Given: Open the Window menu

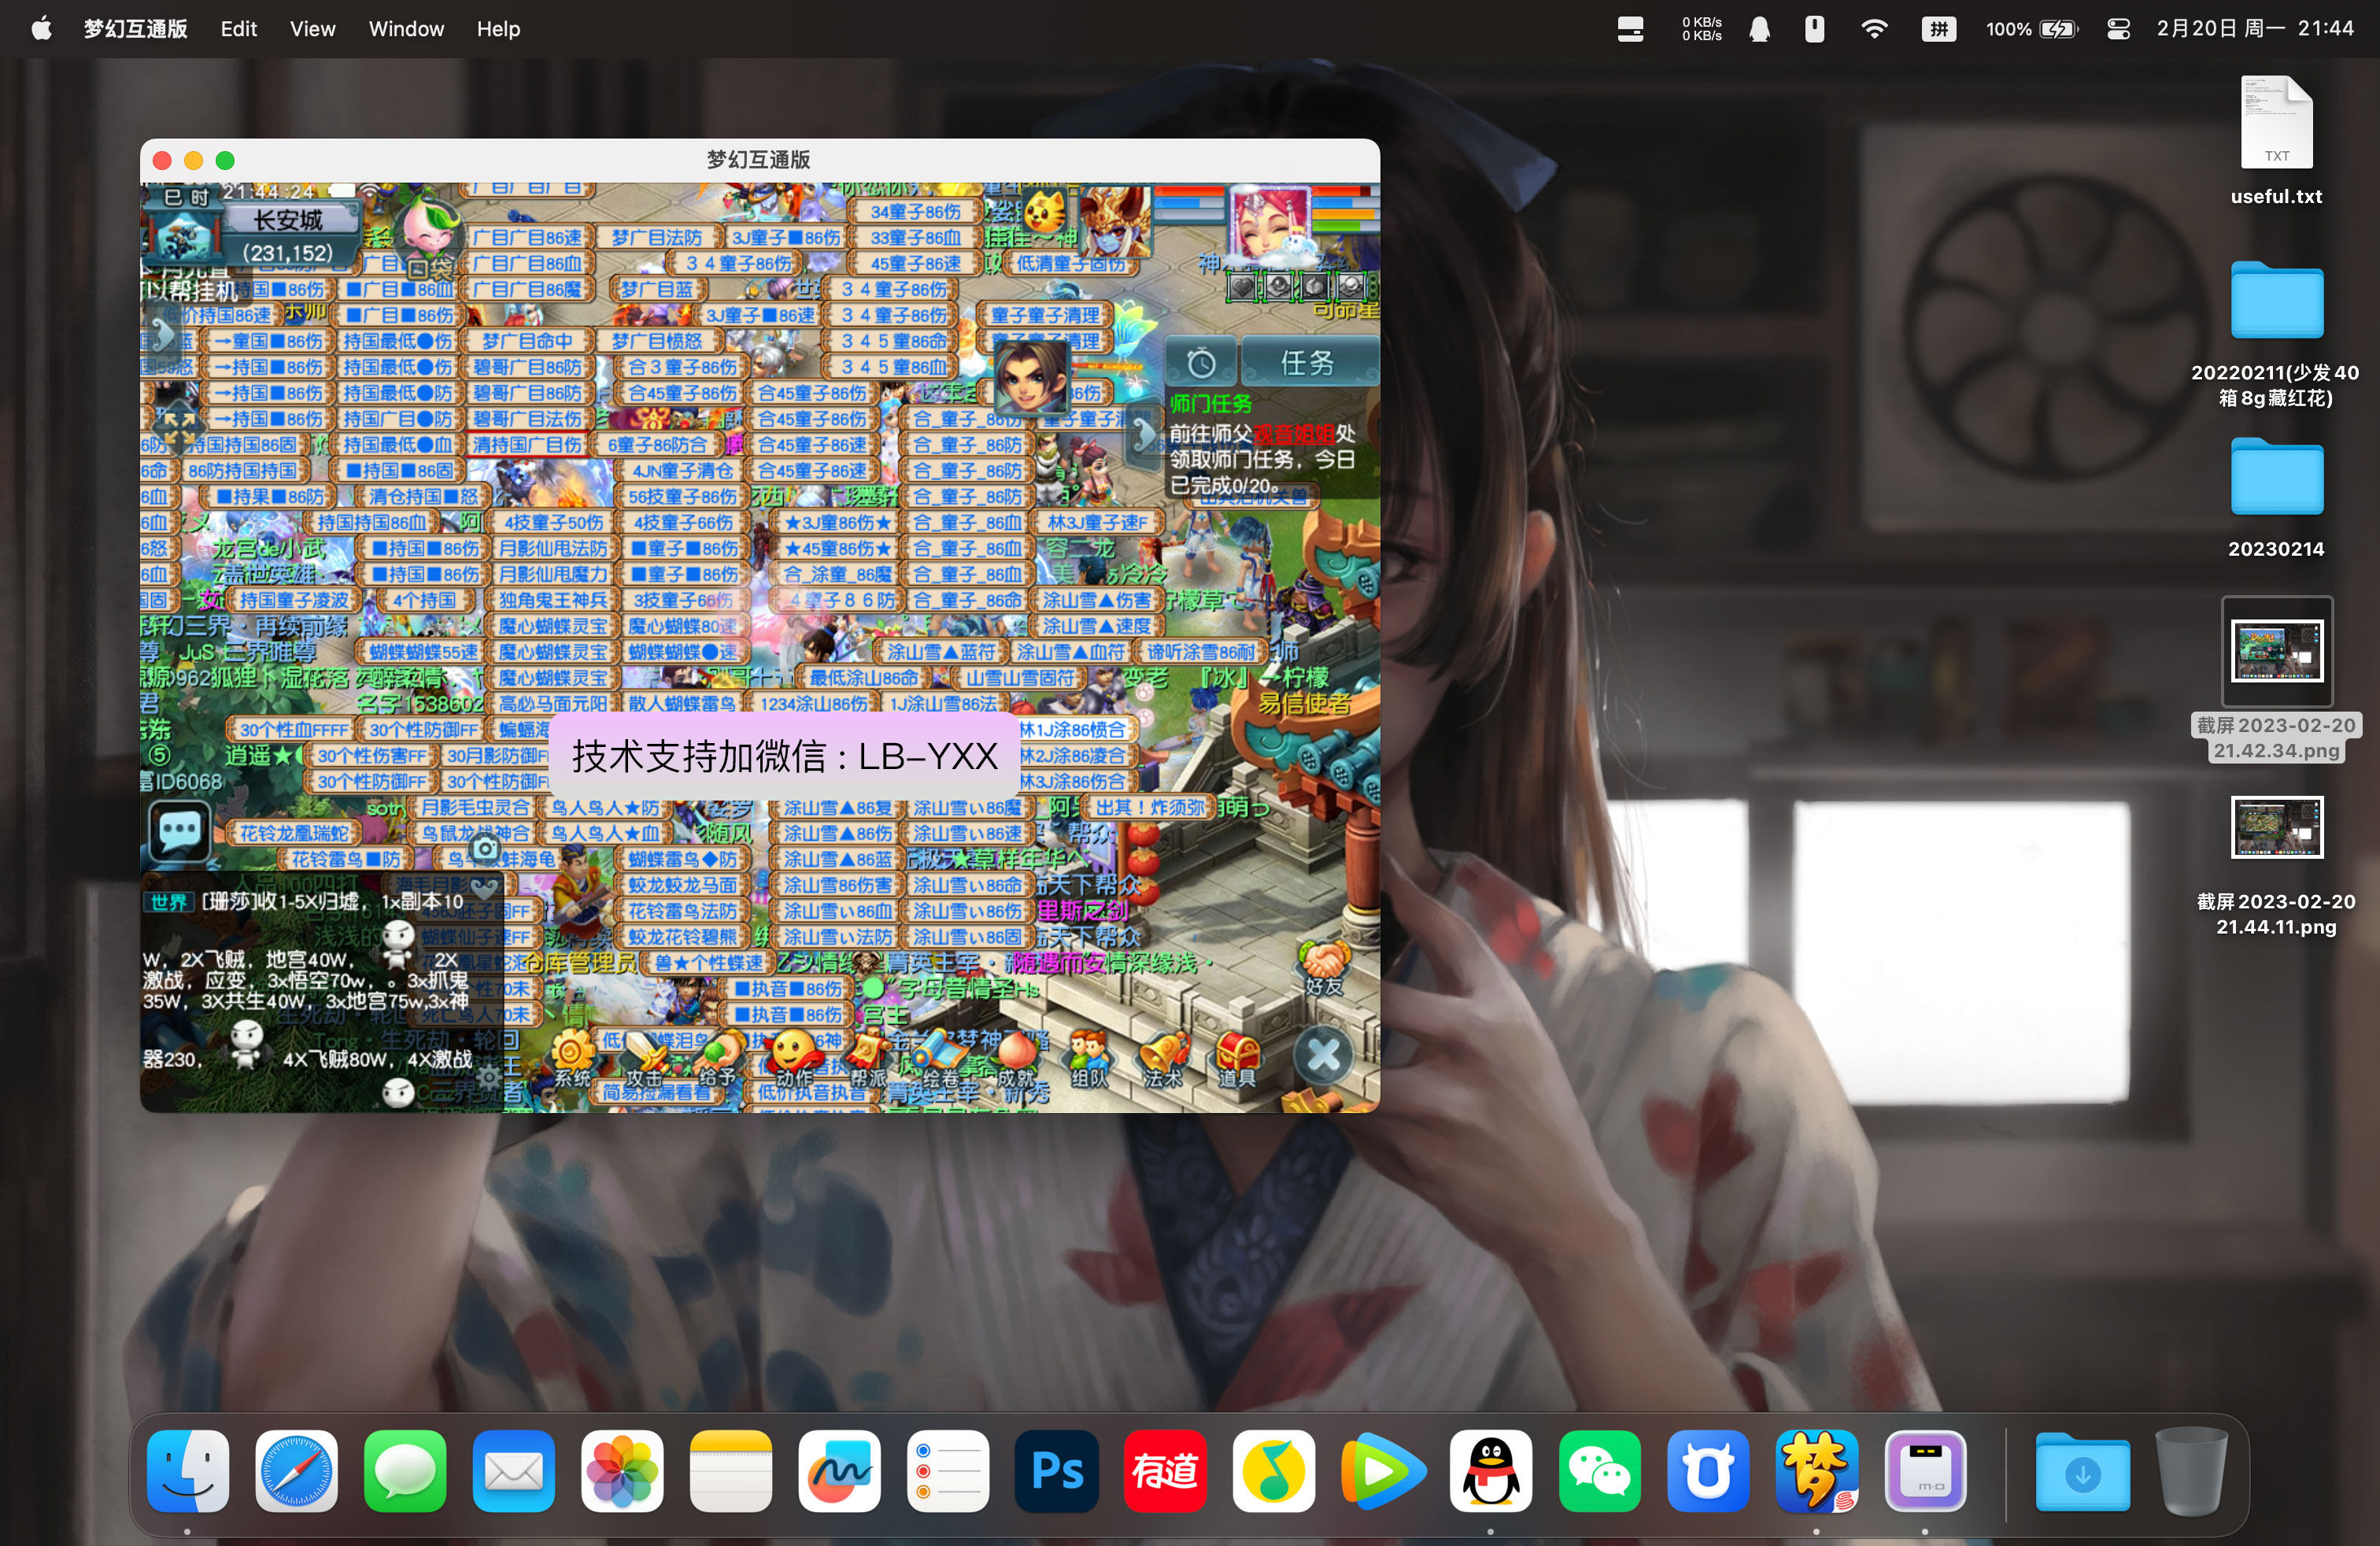Looking at the screenshot, I should (405, 28).
